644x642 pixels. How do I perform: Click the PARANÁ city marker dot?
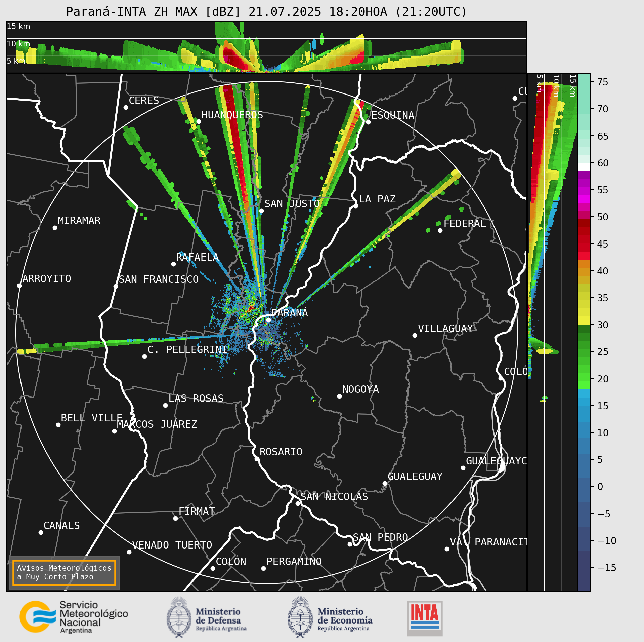268,320
